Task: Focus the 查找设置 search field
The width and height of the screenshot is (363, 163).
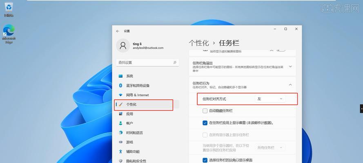Action: coord(147,63)
